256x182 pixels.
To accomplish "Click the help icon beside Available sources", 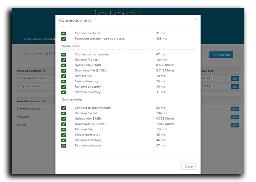I will tap(44, 101).
